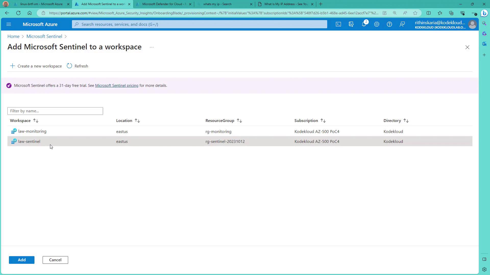Image resolution: width=490 pixels, height=275 pixels.
Task: Click the Add button
Action: (x=22, y=260)
